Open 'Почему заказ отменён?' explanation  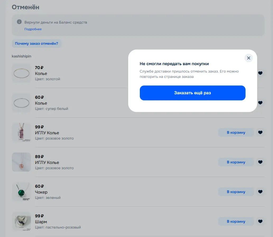pyautogui.click(x=36, y=43)
